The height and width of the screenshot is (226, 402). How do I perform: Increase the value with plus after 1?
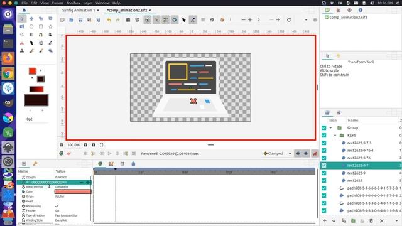(250, 19)
